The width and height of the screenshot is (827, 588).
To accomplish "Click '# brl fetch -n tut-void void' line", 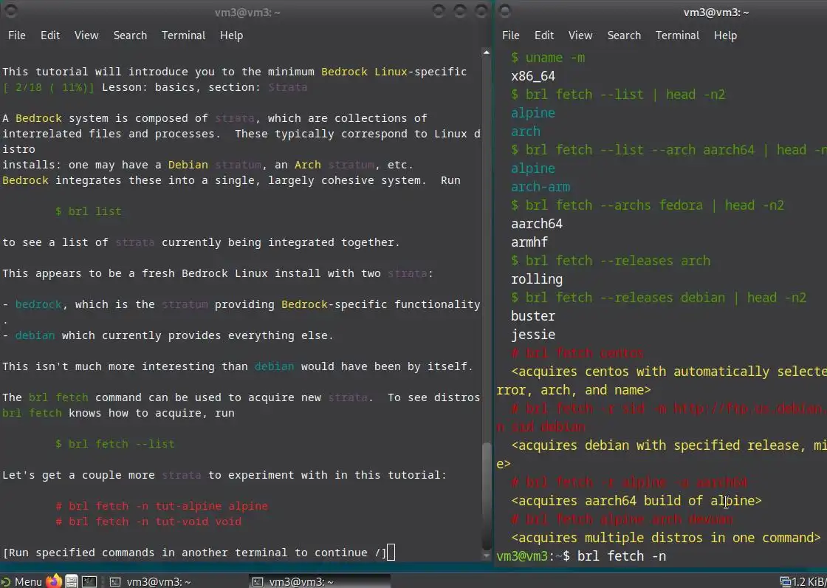I will pos(148,522).
